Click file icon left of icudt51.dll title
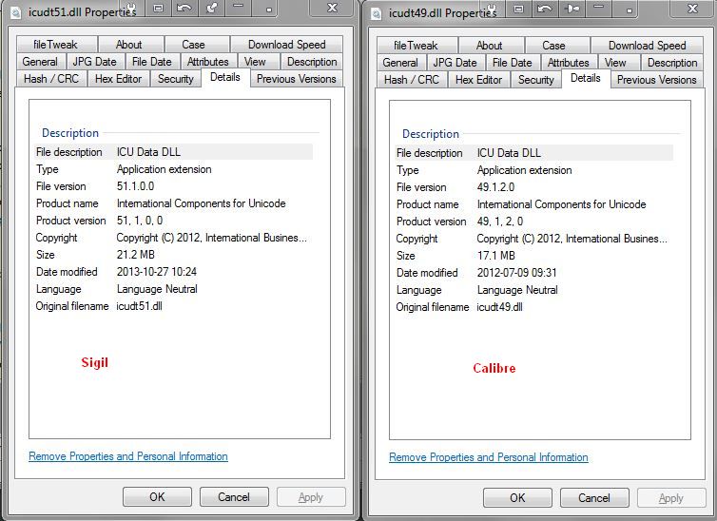This screenshot has width=717, height=521. click(16, 12)
